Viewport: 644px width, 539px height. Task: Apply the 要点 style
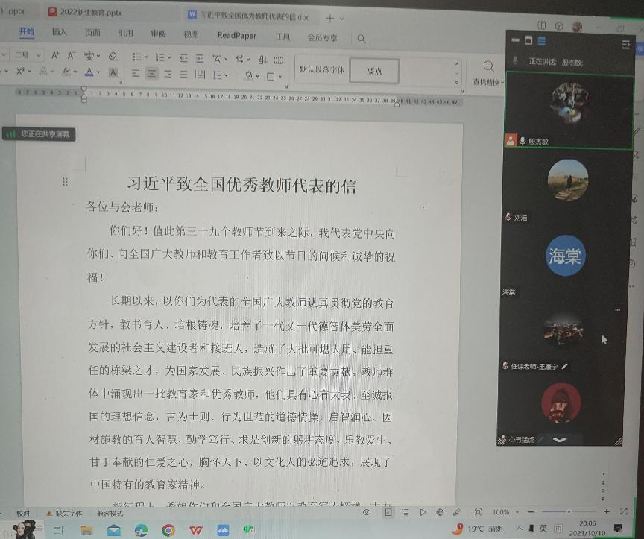pyautogui.click(x=374, y=71)
